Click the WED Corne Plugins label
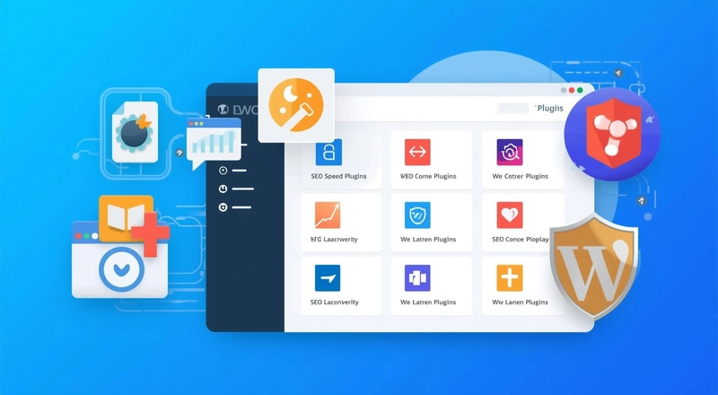Image resolution: width=718 pixels, height=395 pixels. (x=428, y=176)
